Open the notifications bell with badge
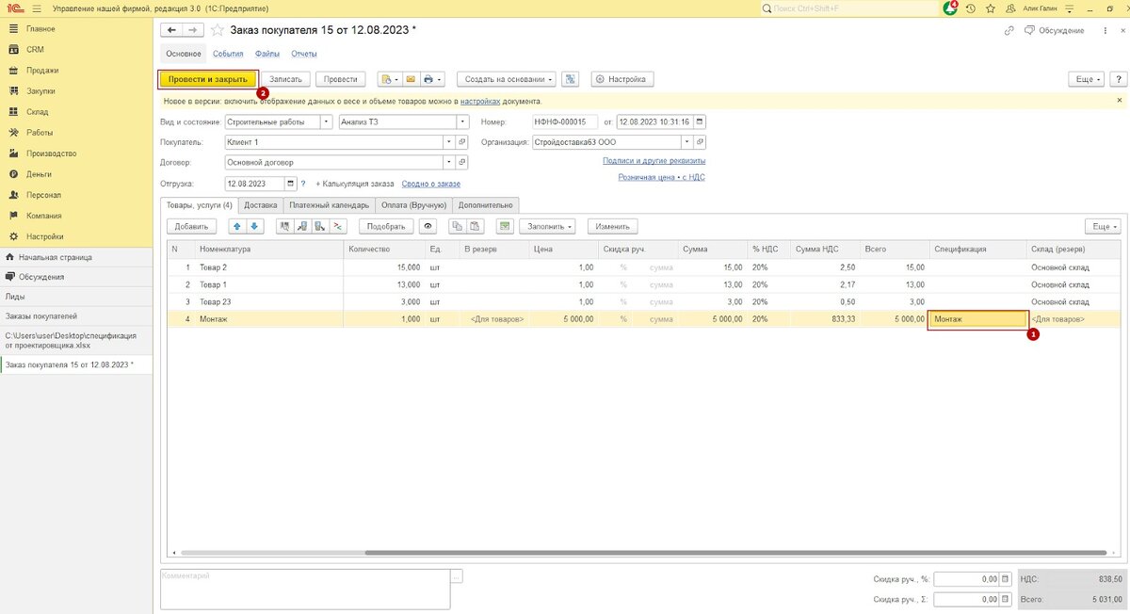Viewport: 1130px width, 614px height. click(950, 8)
